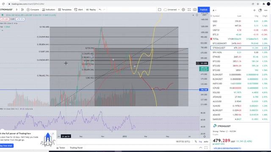Take a chart snapshot with camera icon
271x152 pixels.
coord(195,10)
